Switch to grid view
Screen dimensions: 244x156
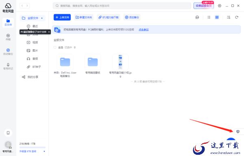217,17
